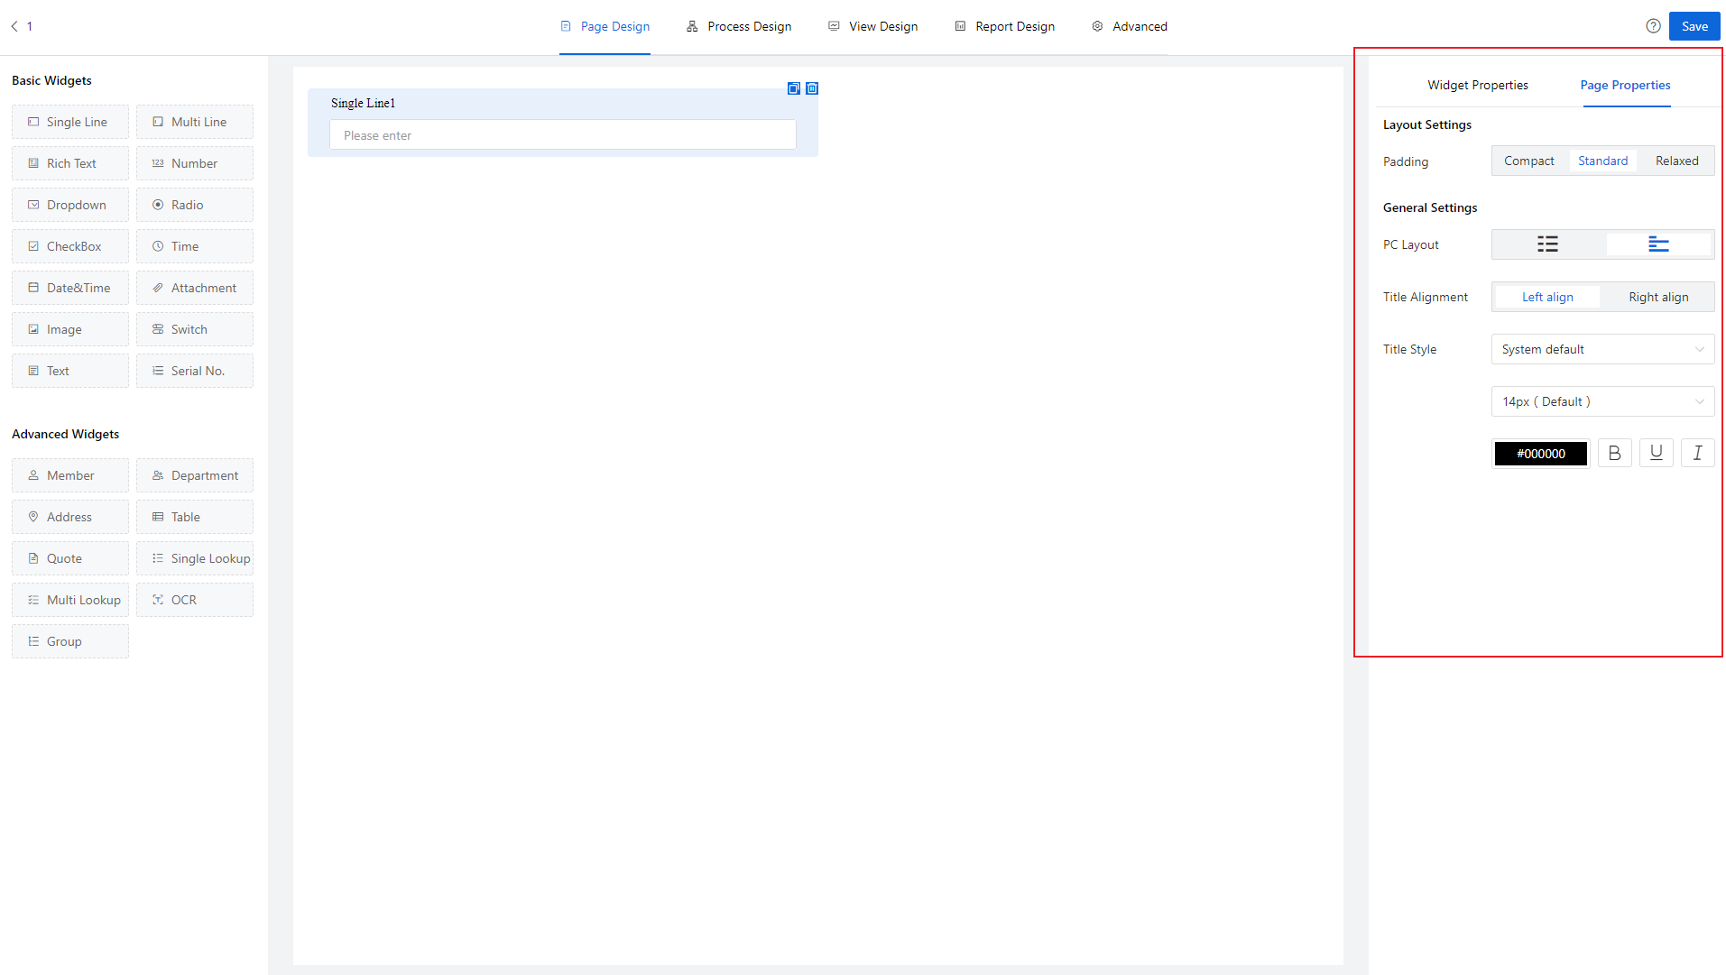The height and width of the screenshot is (975, 1726).
Task: Add an OCR widget
Action: pyautogui.click(x=195, y=600)
